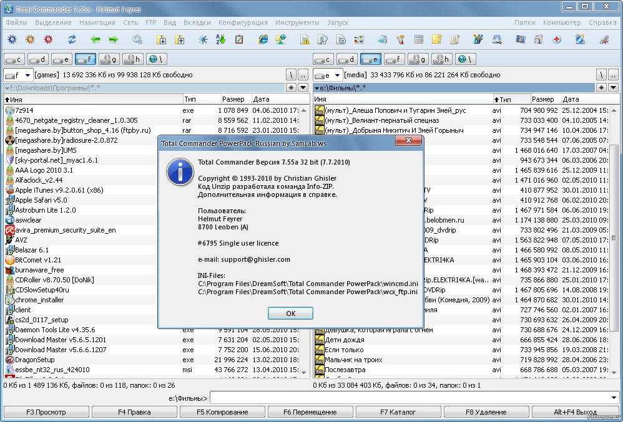This screenshot has height=422, width=623.
Task: Select the 7z914 file in left panel
Action: click(x=152, y=110)
